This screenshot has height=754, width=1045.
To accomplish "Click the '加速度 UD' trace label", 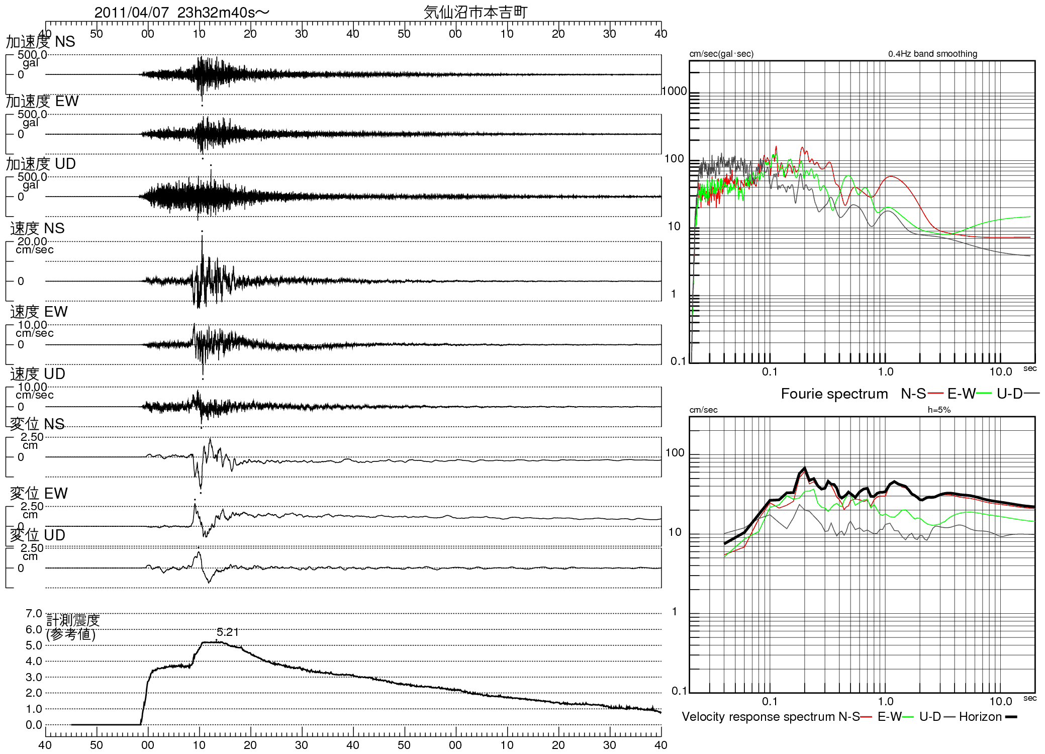I will (x=41, y=164).
